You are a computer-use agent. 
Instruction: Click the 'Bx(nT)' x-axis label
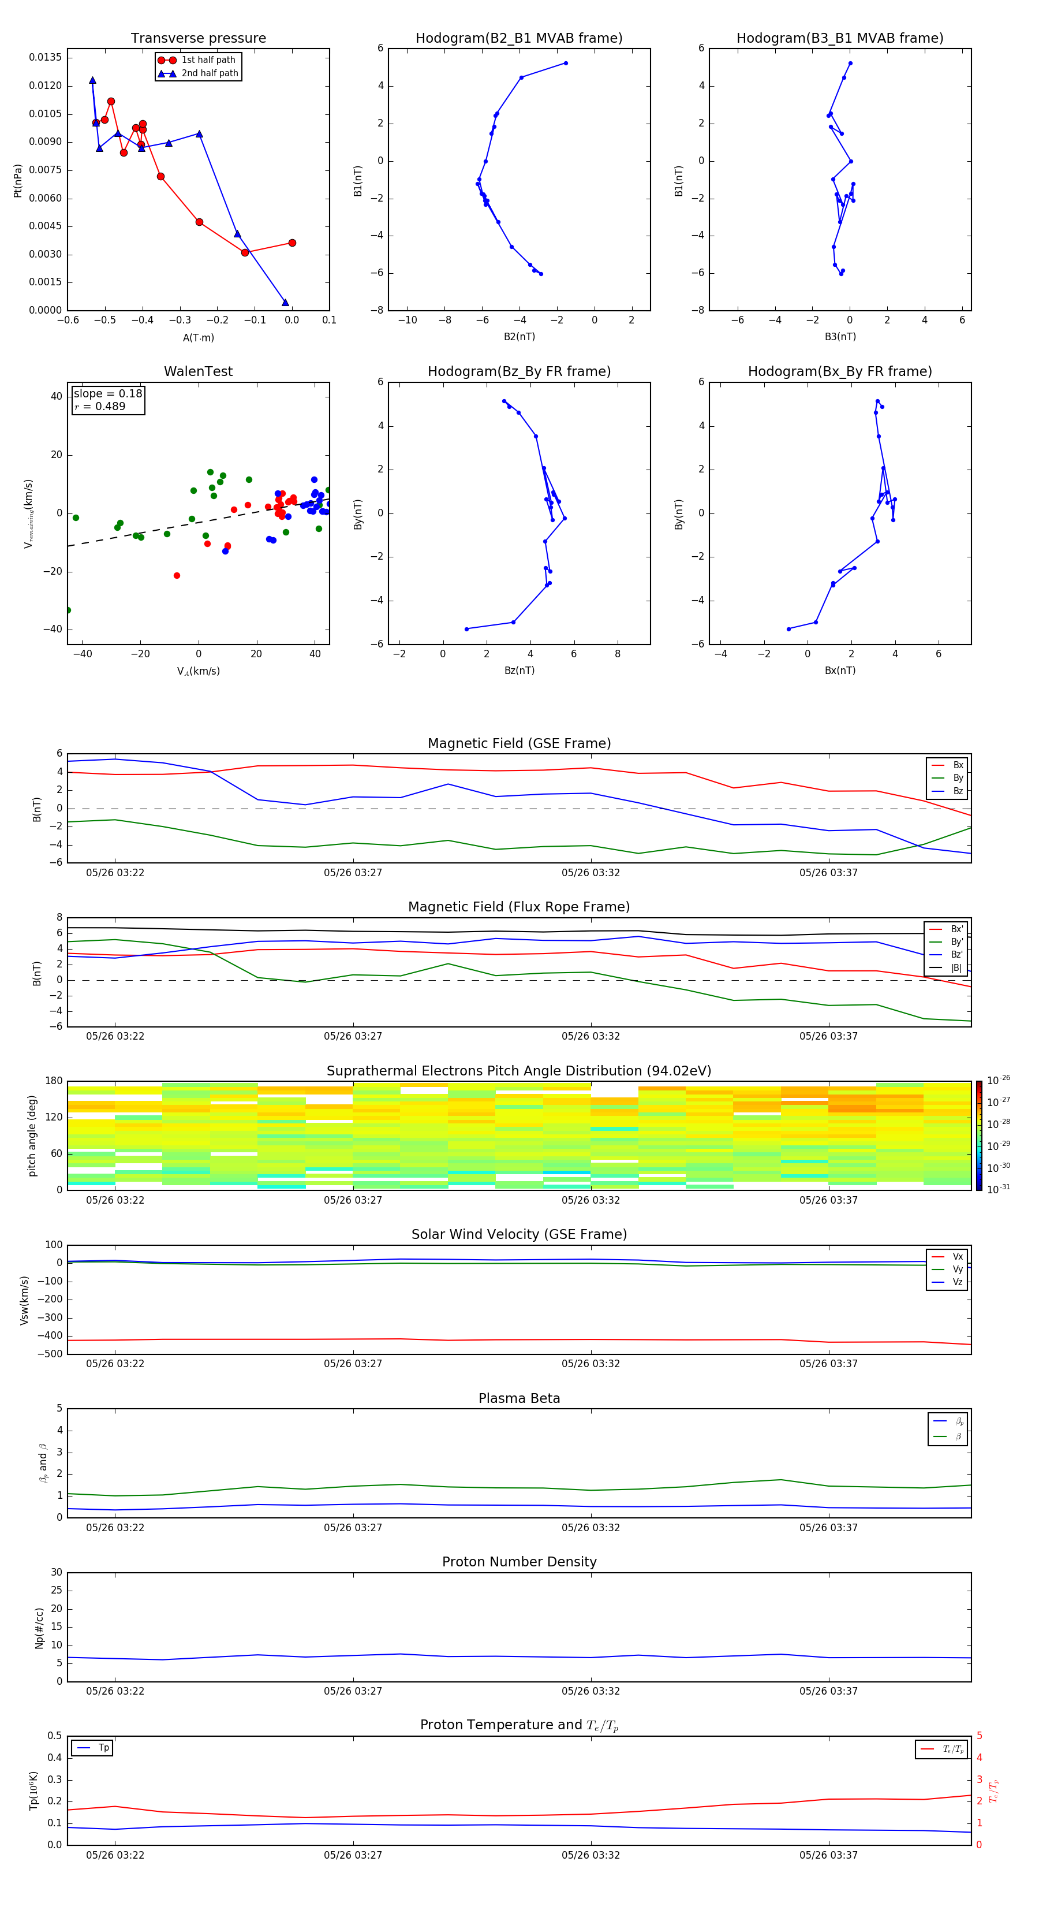click(x=840, y=671)
